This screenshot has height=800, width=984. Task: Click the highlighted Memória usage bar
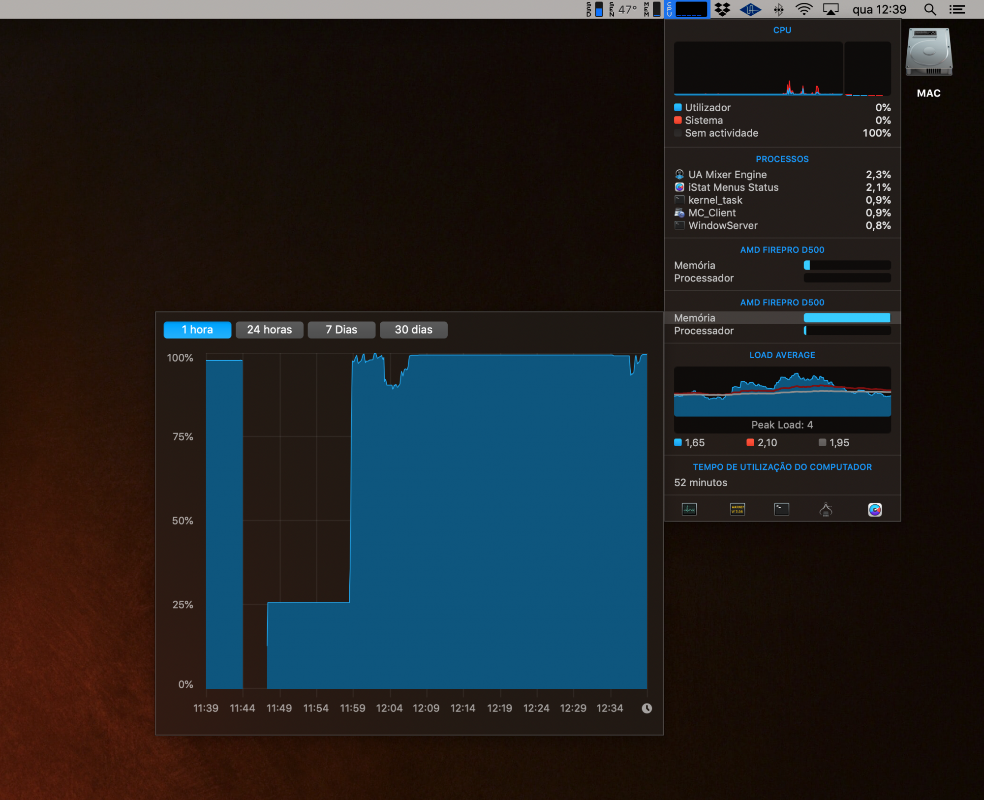point(847,318)
